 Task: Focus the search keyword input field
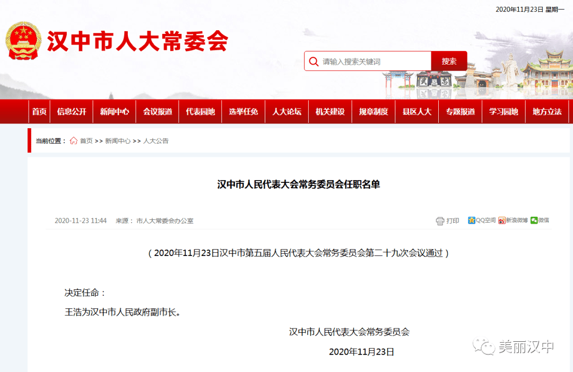368,61
